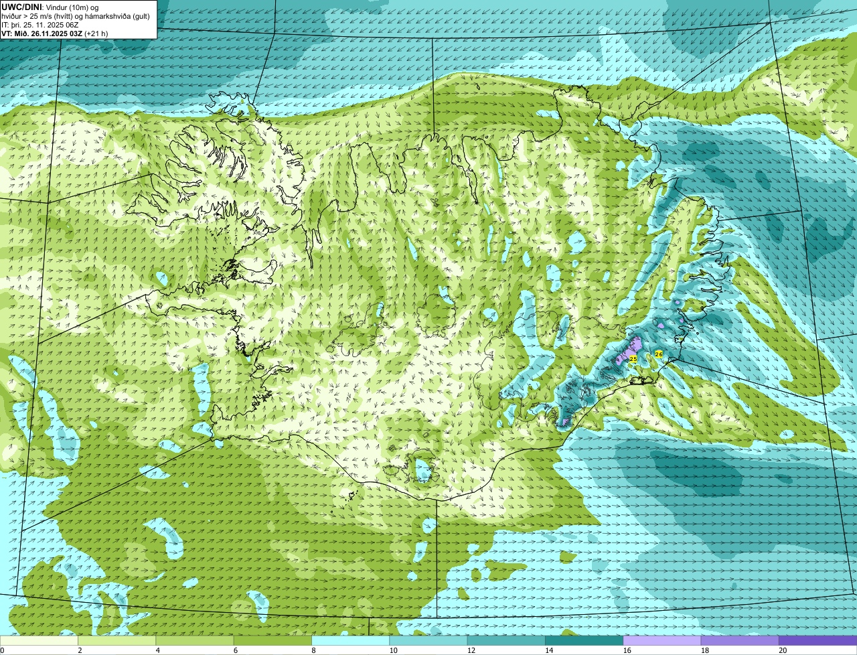The image size is (857, 655).
Task: Click the '2' colorbar scale label
Action: pos(80,650)
